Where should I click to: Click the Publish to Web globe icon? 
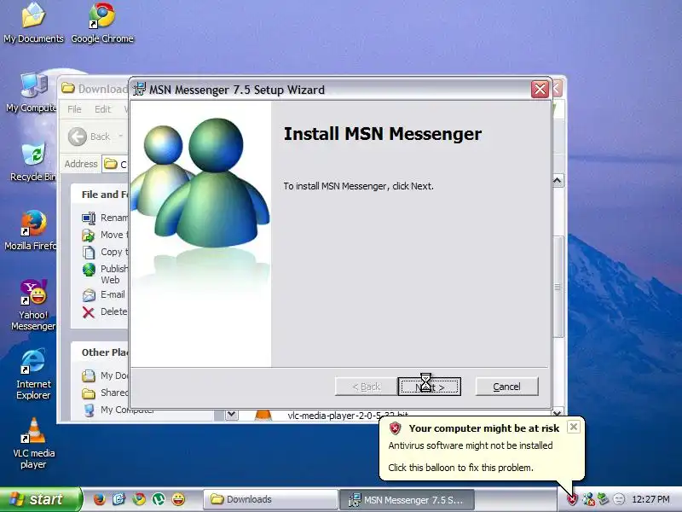[89, 270]
